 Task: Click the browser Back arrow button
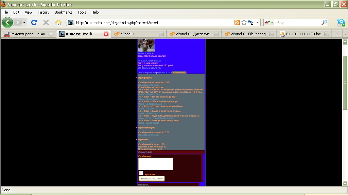coord(7,22)
